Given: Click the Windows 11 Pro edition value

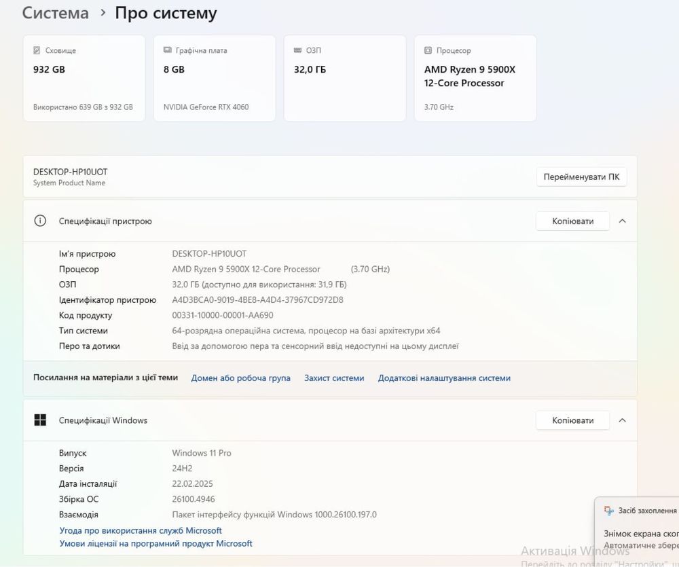Looking at the screenshot, I should click(202, 453).
